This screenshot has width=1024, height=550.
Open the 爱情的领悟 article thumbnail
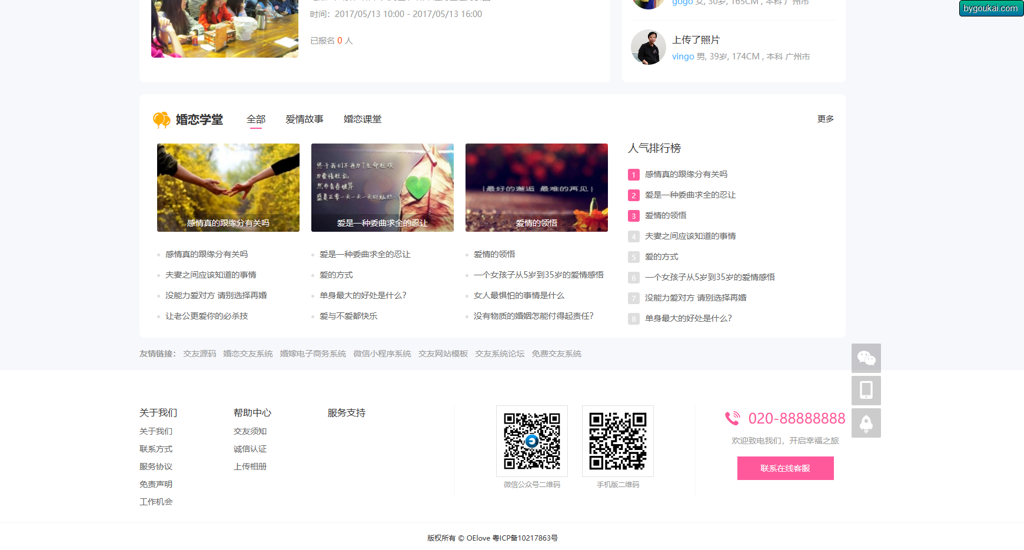click(x=537, y=188)
